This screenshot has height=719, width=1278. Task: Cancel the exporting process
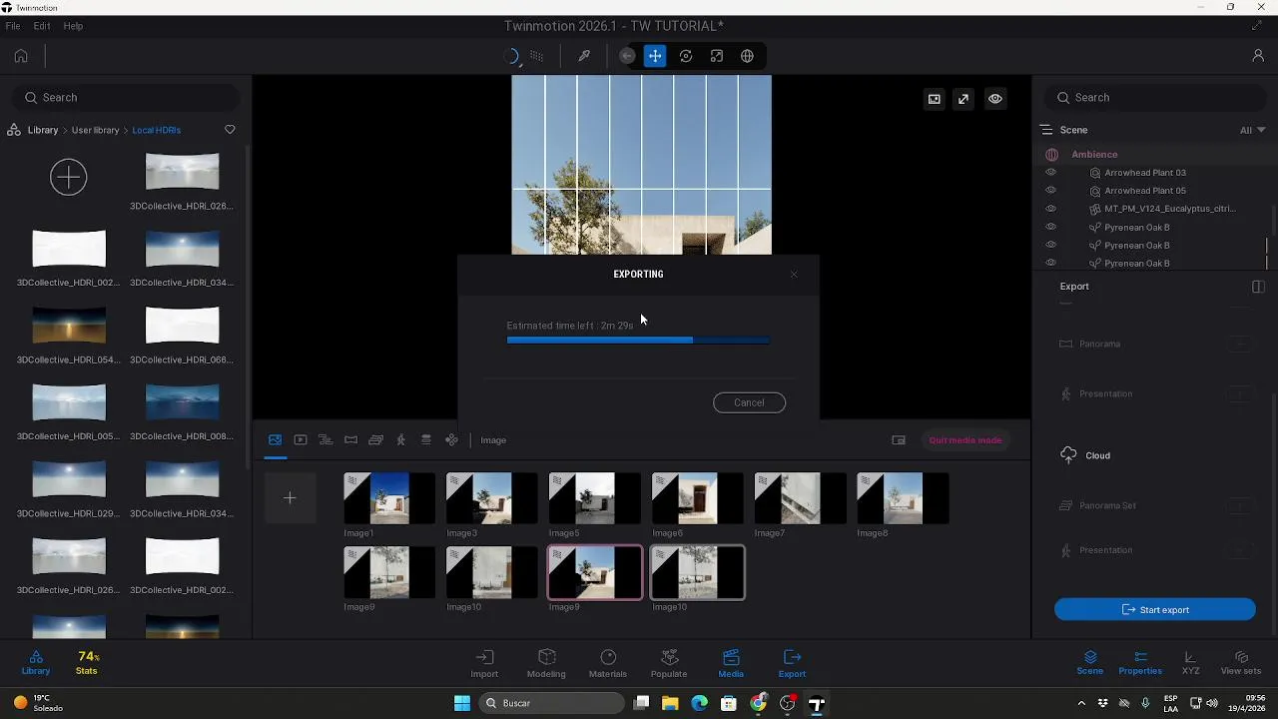pos(749,402)
